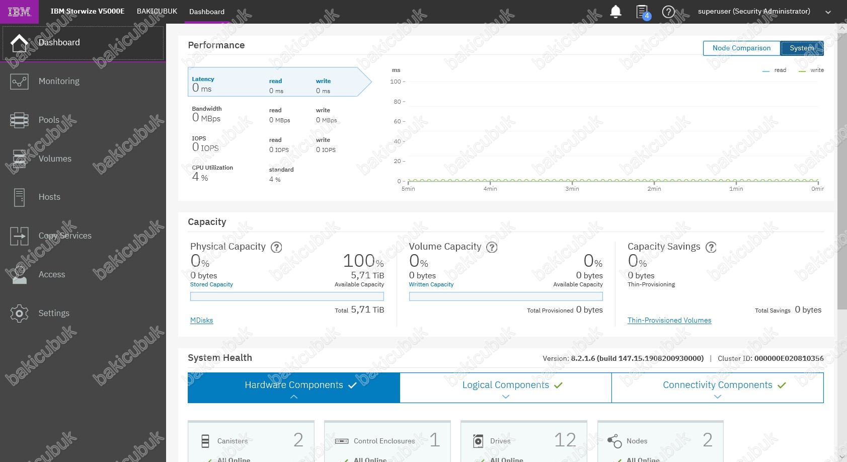The image size is (847, 462).
Task: Open the Hosts sidebar icon
Action: (19, 197)
